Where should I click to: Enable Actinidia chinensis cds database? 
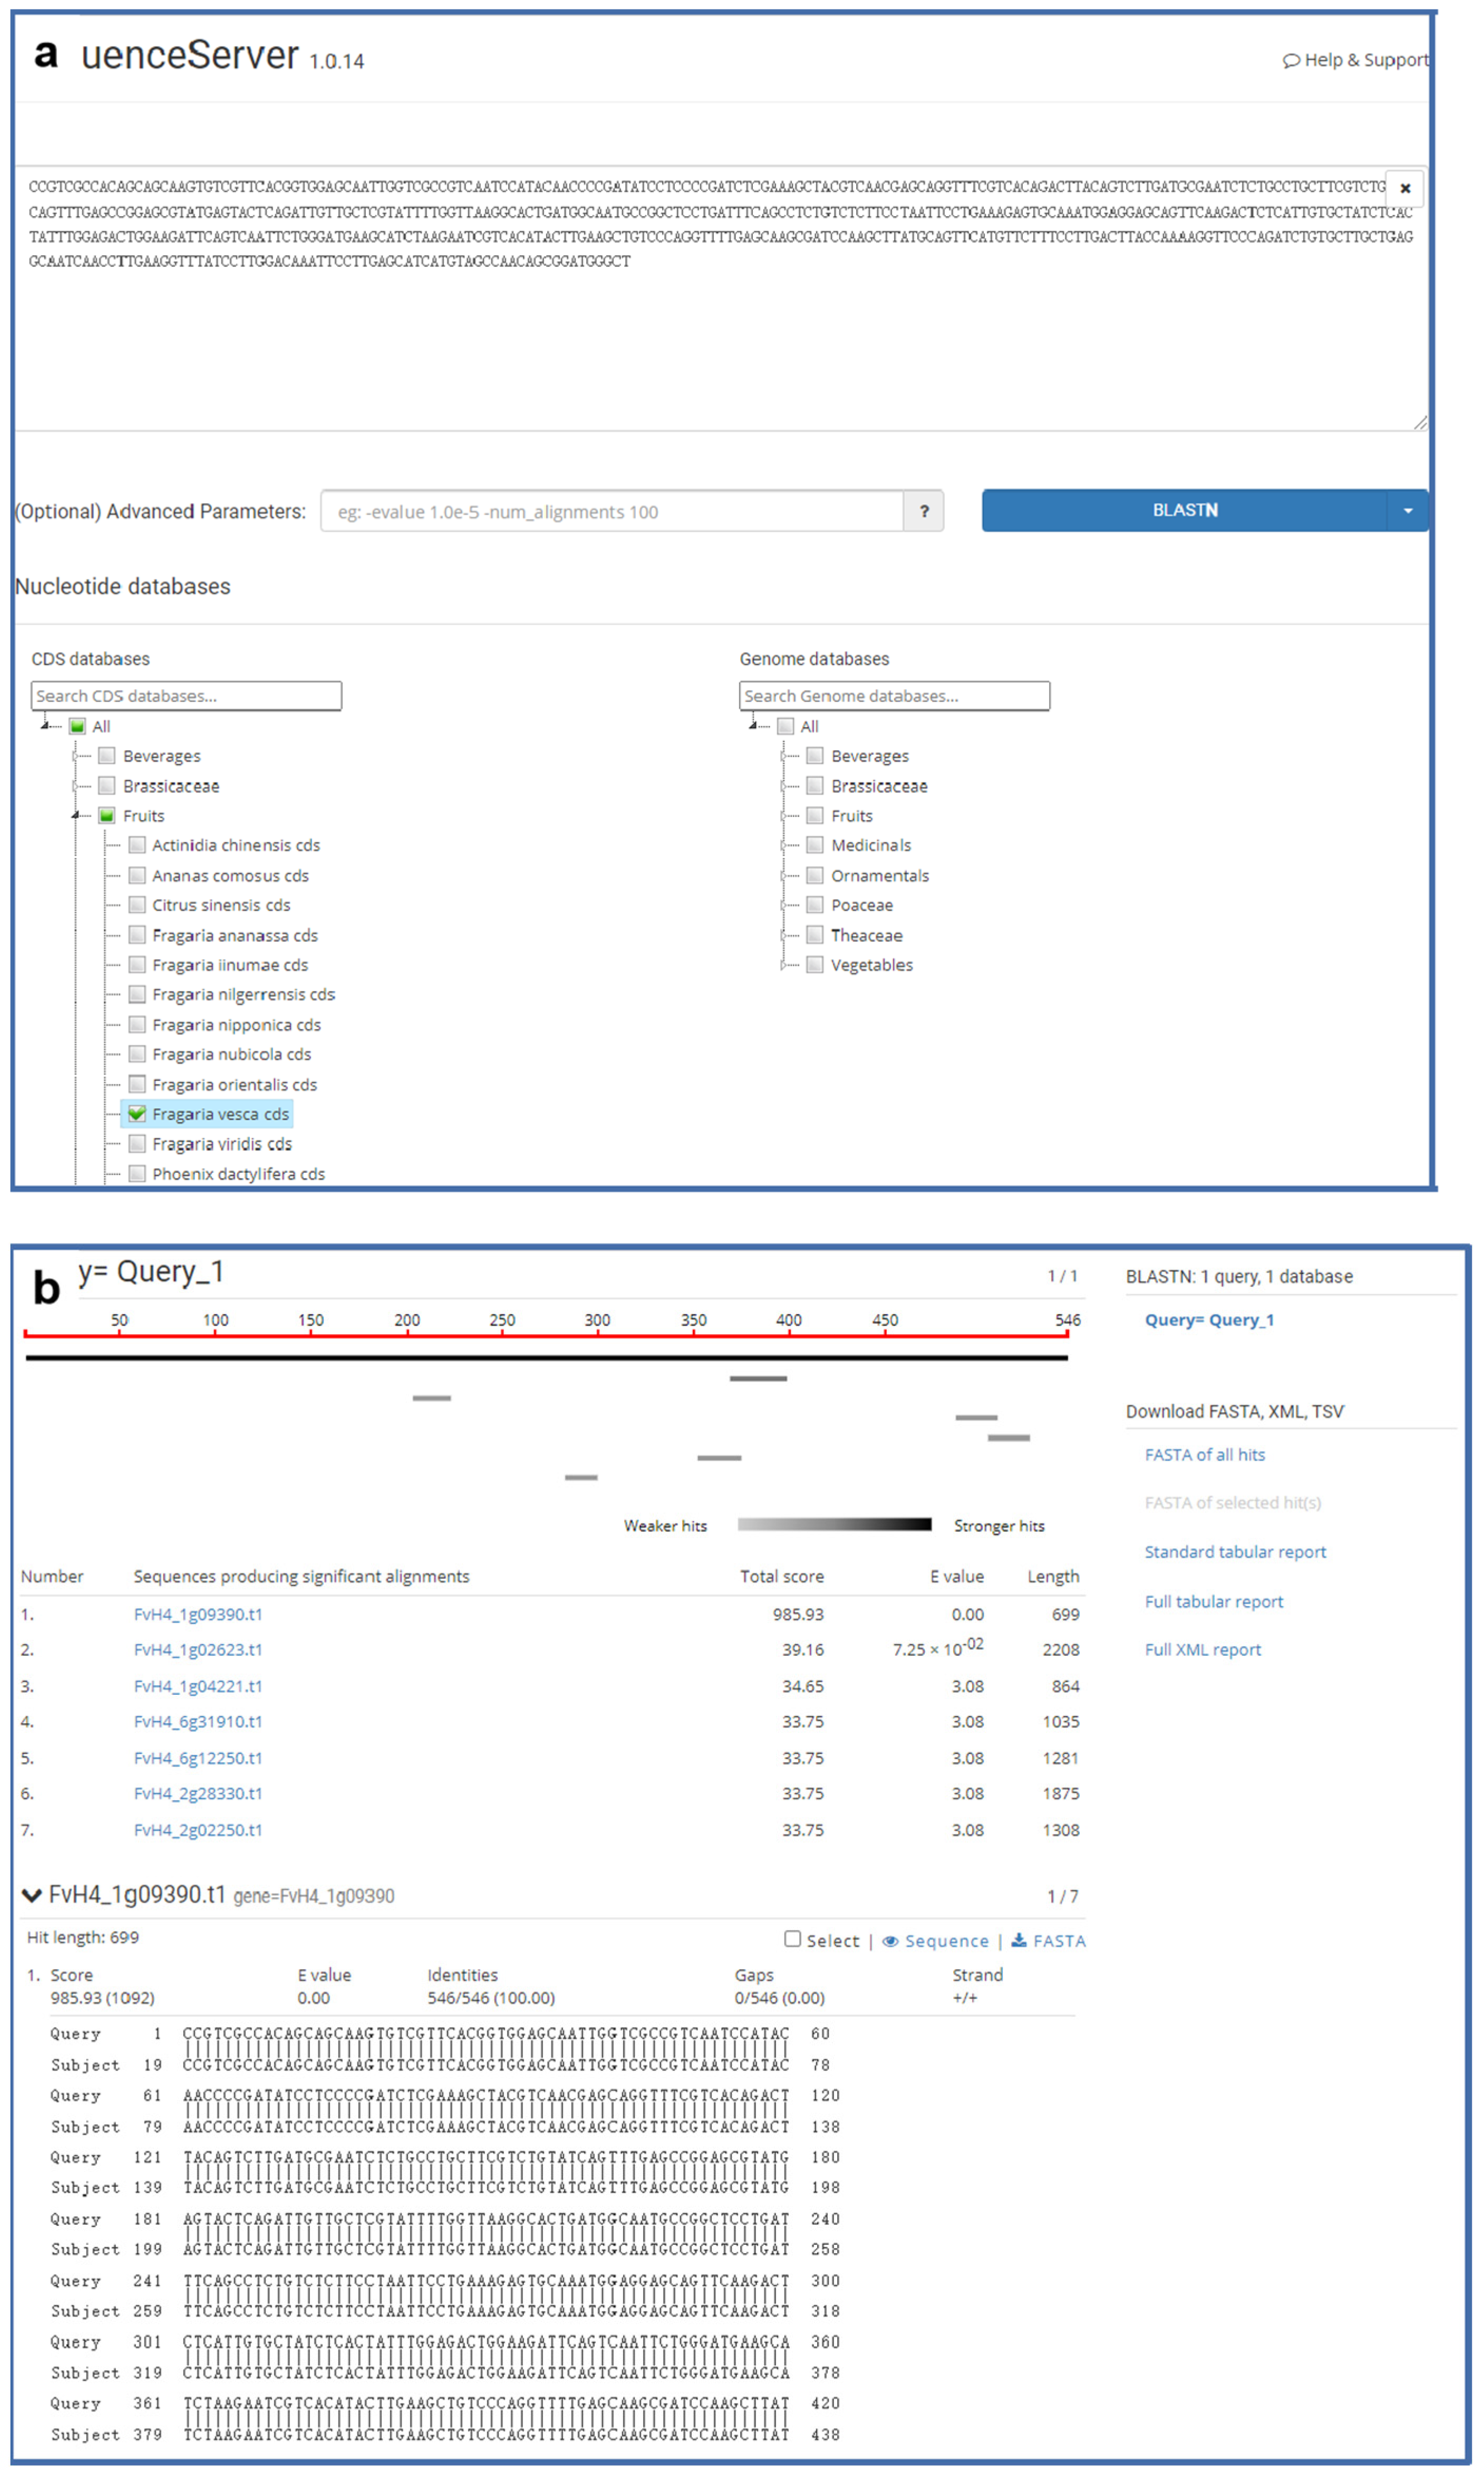coord(137,845)
